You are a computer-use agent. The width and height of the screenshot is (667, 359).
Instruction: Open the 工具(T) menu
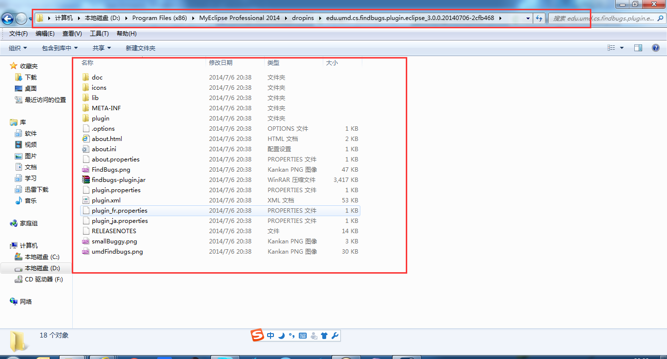(99, 34)
